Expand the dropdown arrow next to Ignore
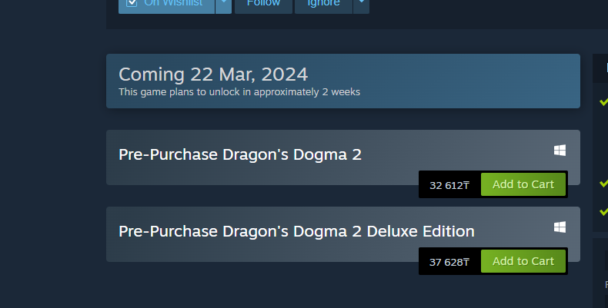Viewport: 608px width, 308px height. tap(362, 4)
